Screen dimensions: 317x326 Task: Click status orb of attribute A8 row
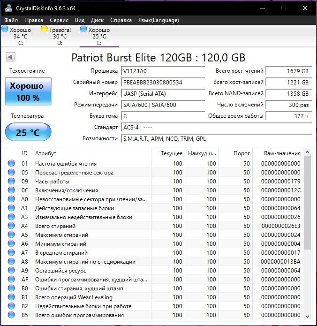click(x=11, y=262)
